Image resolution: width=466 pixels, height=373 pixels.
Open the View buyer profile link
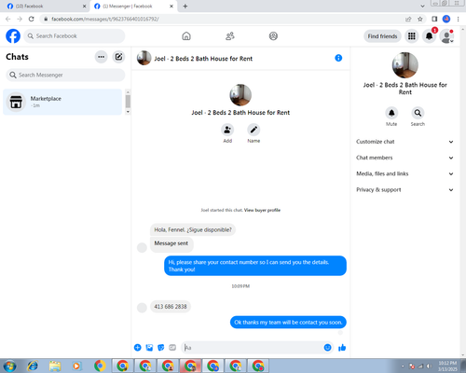262,210
